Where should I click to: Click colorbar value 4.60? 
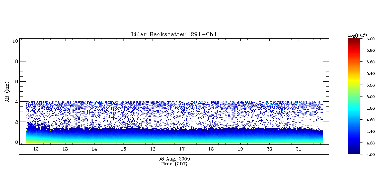370,120
